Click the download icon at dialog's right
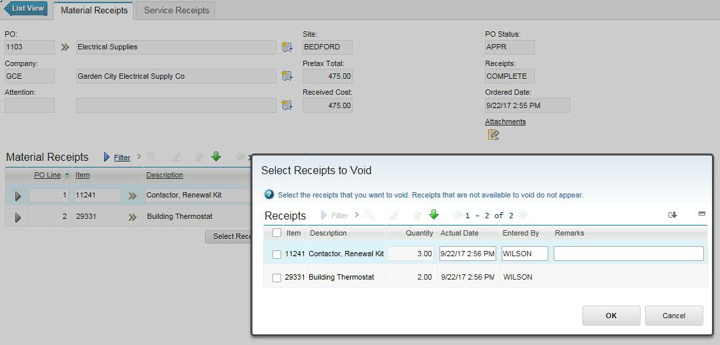 tap(673, 215)
